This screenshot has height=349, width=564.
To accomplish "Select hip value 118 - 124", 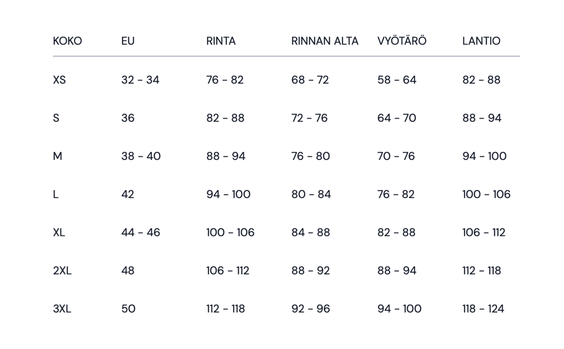I will click(483, 308).
